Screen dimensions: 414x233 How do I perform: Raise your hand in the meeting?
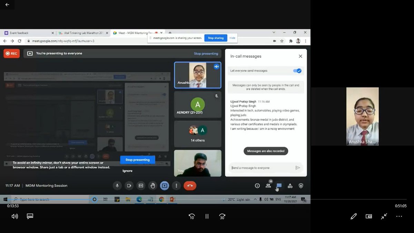coord(152,185)
